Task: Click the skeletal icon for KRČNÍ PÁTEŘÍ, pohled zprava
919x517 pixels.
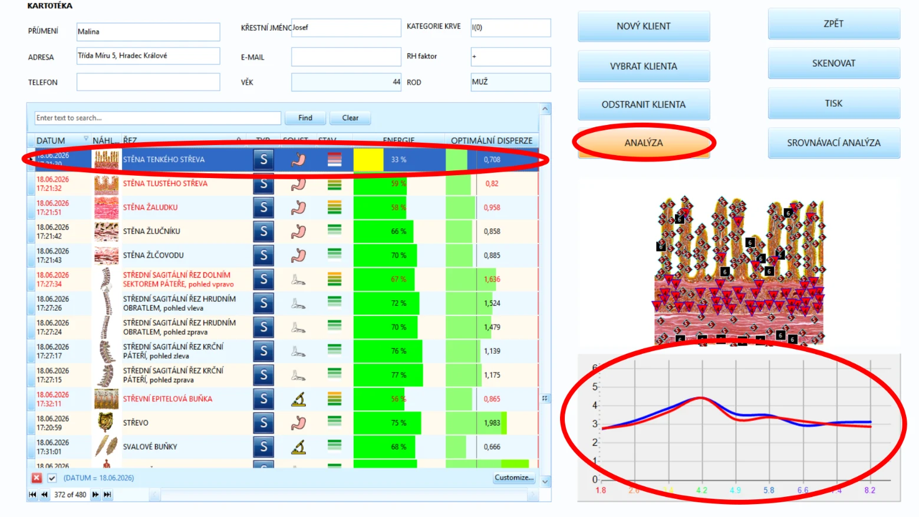Action: (298, 375)
